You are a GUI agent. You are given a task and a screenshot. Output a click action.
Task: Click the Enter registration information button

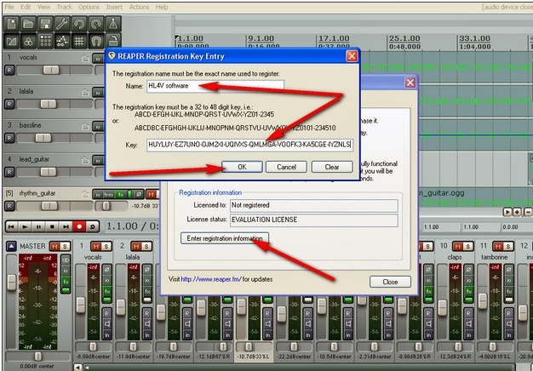[x=225, y=238]
